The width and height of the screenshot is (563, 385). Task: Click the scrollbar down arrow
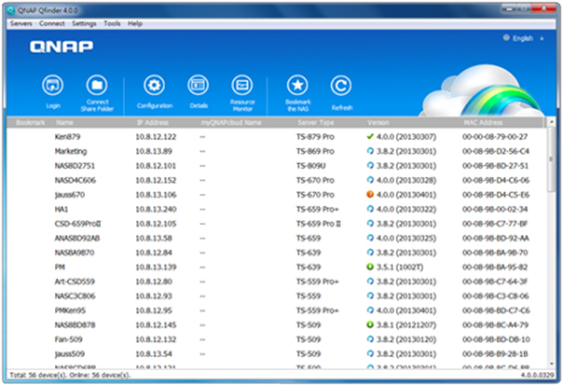pos(551,364)
